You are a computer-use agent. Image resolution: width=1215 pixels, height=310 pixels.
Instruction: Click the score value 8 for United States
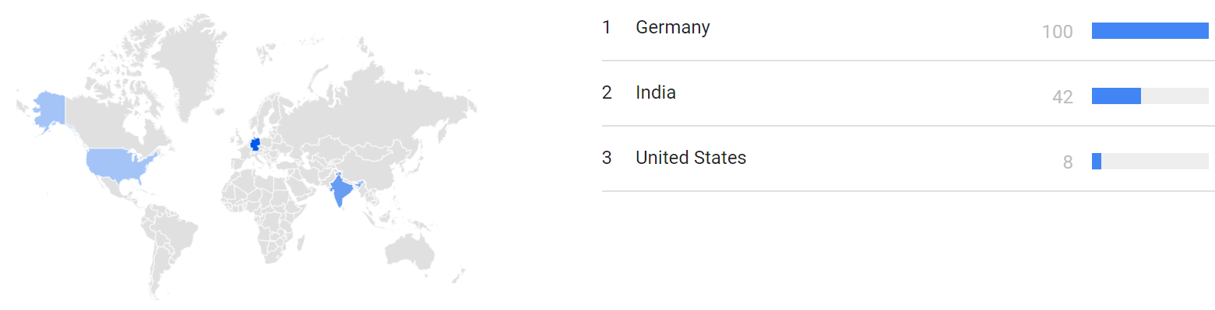pos(1068,162)
